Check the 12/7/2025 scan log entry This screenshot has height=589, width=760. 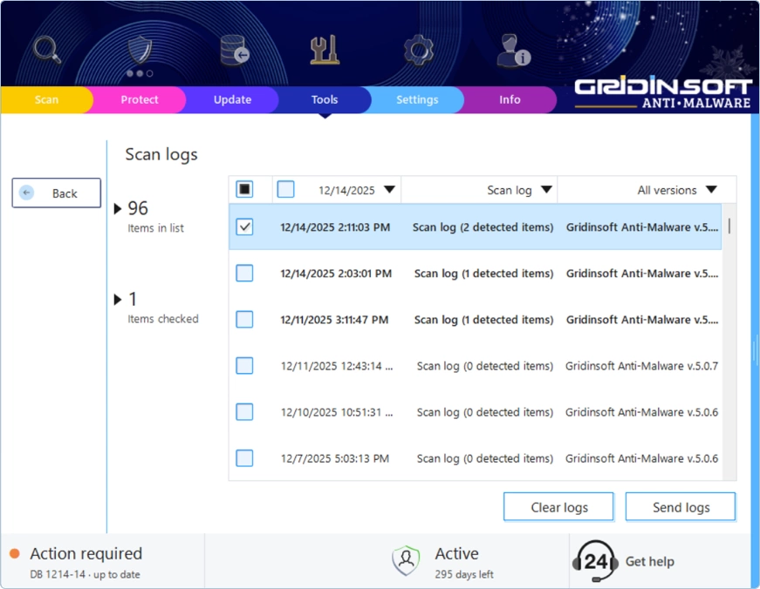244,457
